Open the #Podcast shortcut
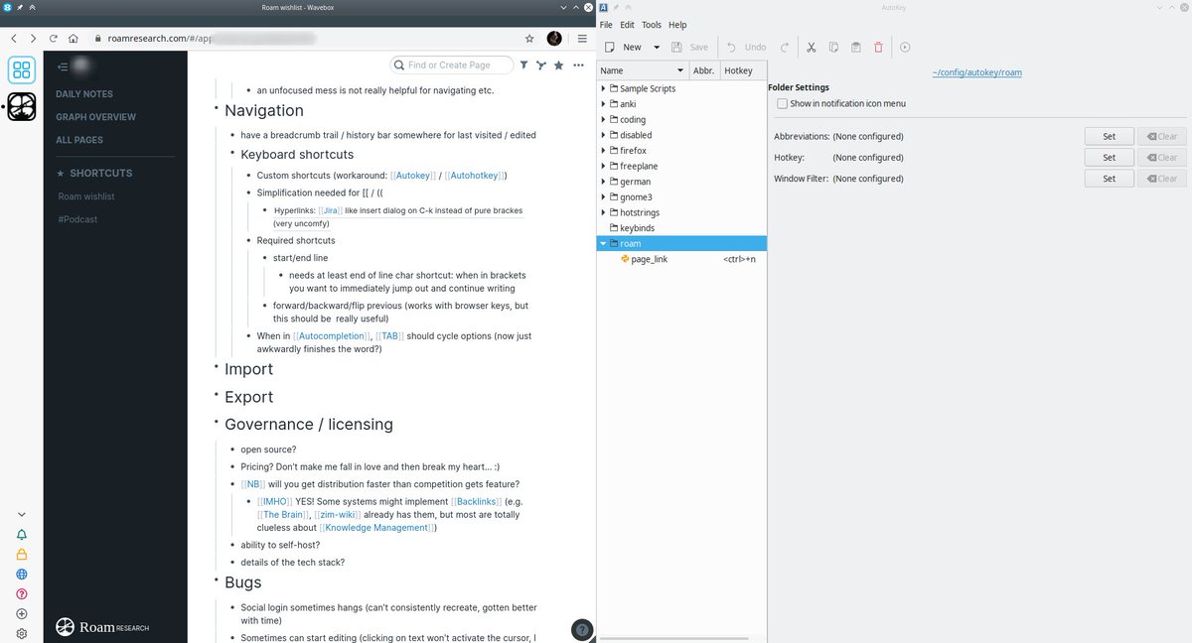 coord(77,219)
